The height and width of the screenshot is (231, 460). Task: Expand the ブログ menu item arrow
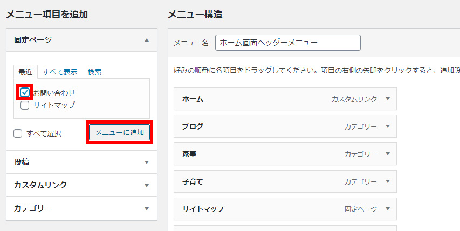point(387,127)
